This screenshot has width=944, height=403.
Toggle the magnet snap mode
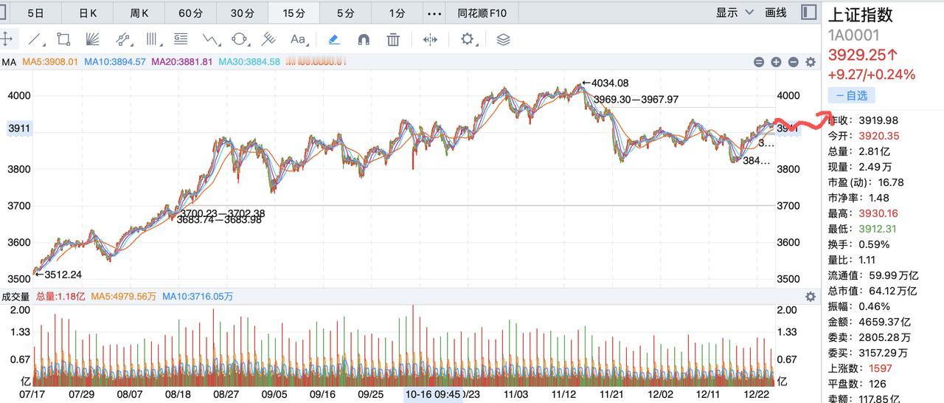tap(364, 39)
